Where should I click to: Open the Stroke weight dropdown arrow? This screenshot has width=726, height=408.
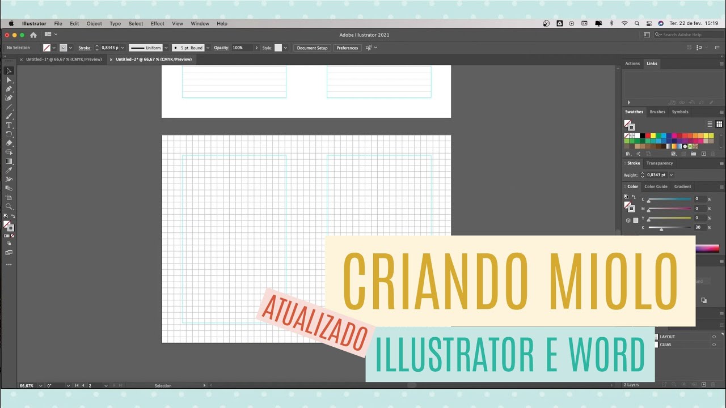click(123, 48)
